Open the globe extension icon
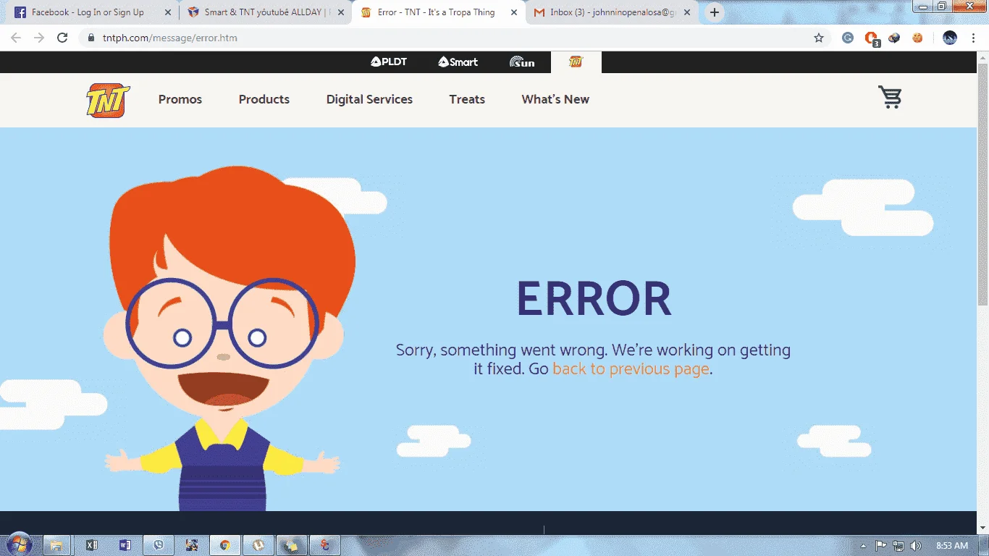Image resolution: width=989 pixels, height=556 pixels. click(x=894, y=38)
